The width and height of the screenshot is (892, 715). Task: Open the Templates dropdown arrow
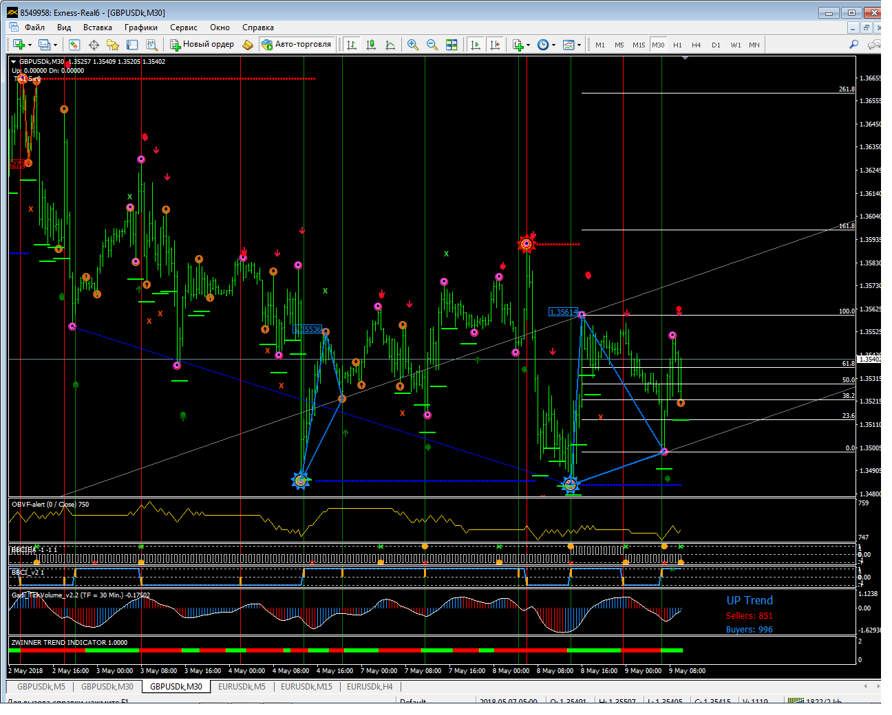point(579,45)
